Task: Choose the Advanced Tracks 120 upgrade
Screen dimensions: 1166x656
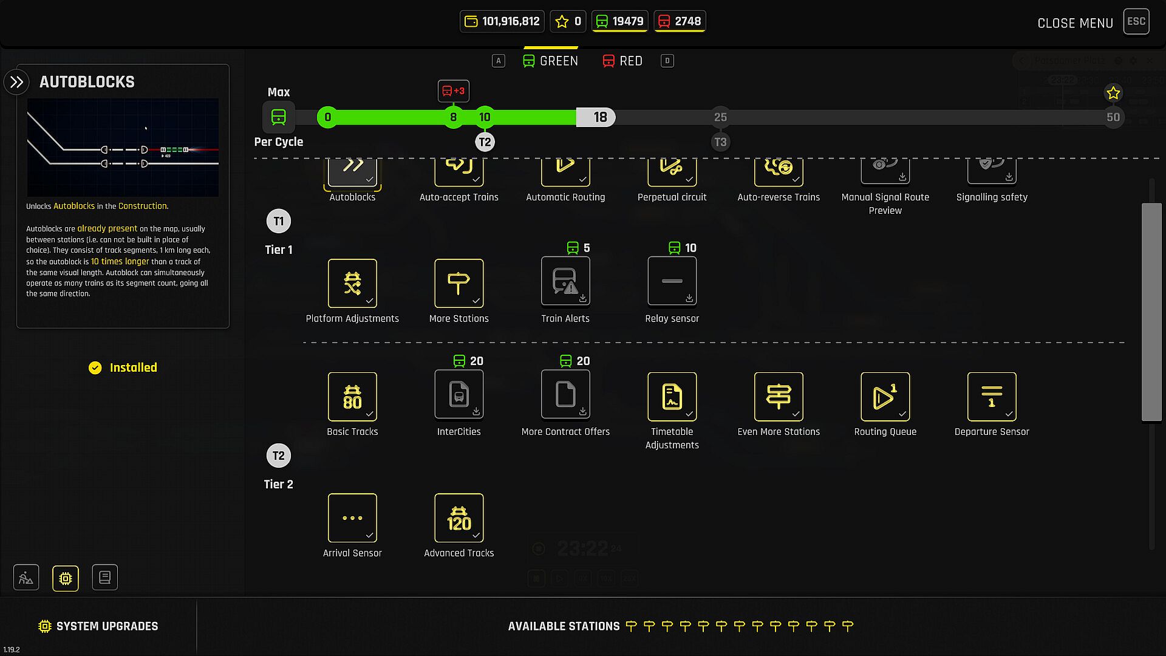Action: point(459,518)
